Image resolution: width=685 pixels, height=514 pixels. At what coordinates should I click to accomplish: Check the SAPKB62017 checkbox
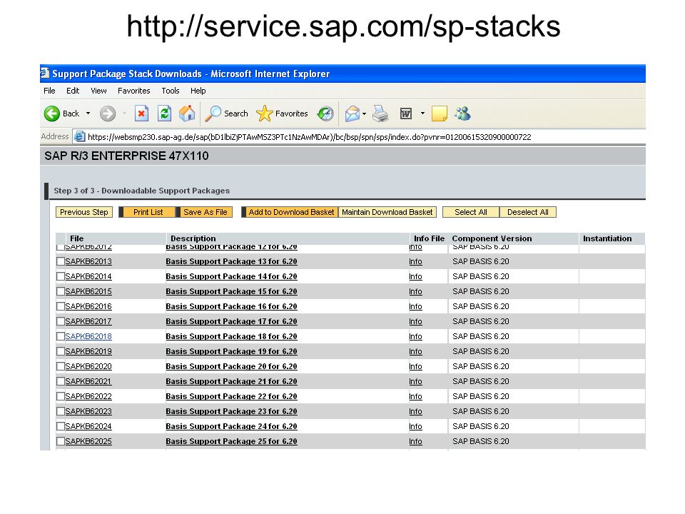tap(61, 321)
